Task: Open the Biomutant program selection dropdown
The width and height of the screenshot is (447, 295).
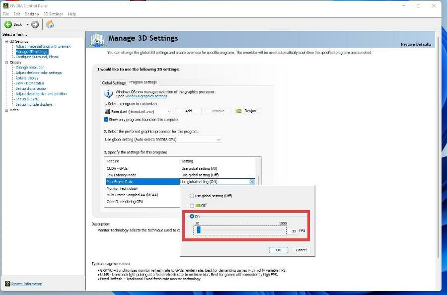Action: pos(138,111)
